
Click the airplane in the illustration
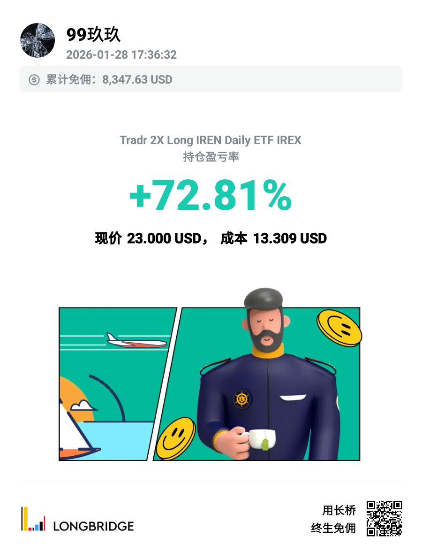(136, 341)
